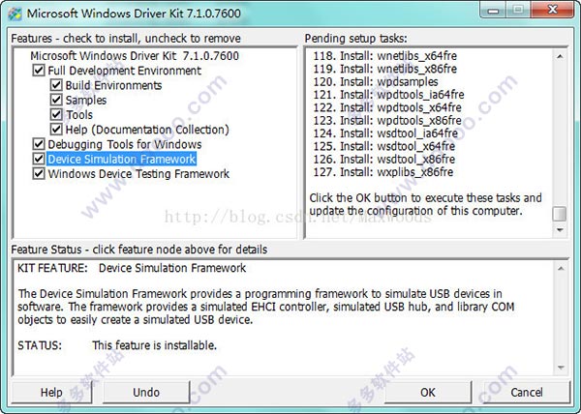This screenshot has width=581, height=414.
Task: Click task '121. Install: wpdtools_ia64fre'
Action: (x=388, y=95)
